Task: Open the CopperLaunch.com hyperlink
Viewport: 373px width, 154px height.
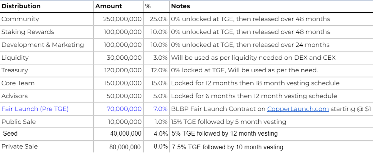Action: coord(298,109)
